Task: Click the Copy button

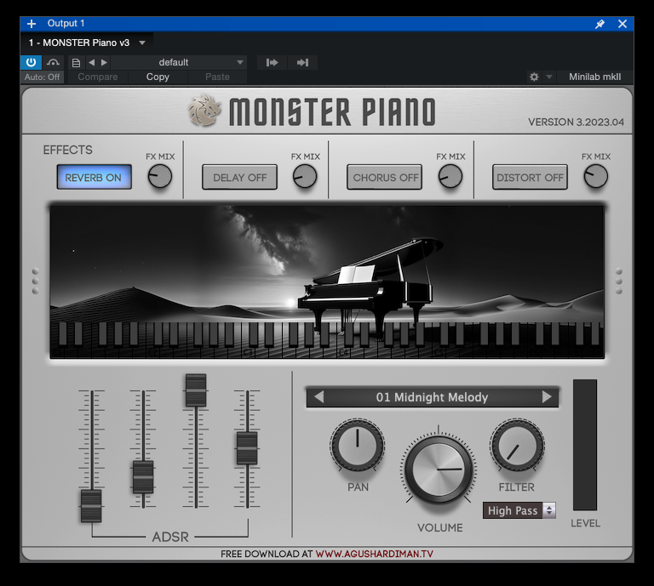Action: pos(158,77)
